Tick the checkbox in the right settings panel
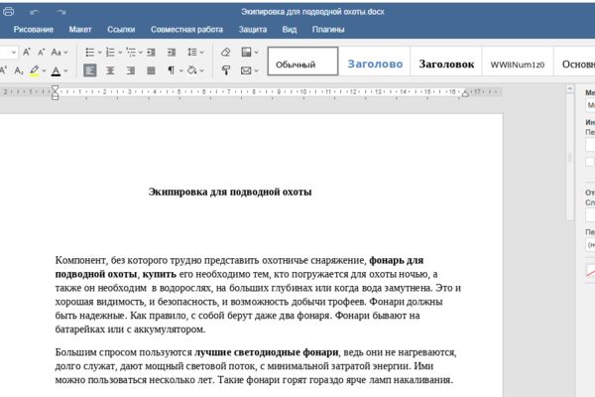This screenshot has height=397, width=595. pos(590,162)
